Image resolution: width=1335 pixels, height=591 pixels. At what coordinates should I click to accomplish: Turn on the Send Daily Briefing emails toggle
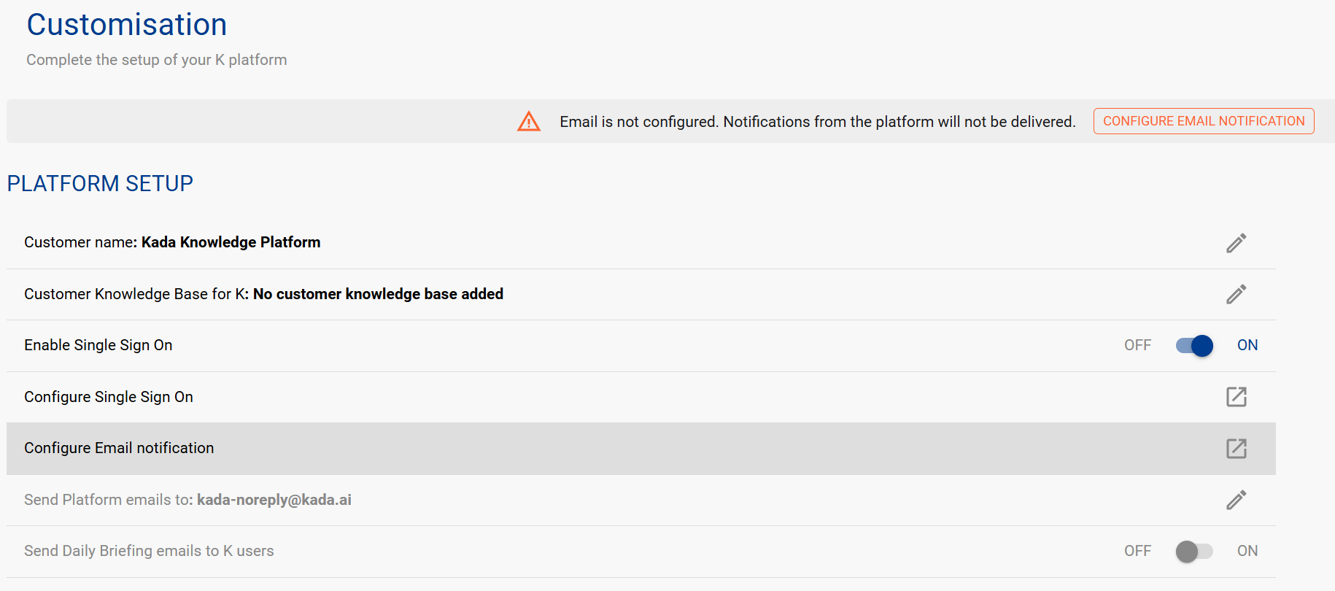(x=1194, y=551)
